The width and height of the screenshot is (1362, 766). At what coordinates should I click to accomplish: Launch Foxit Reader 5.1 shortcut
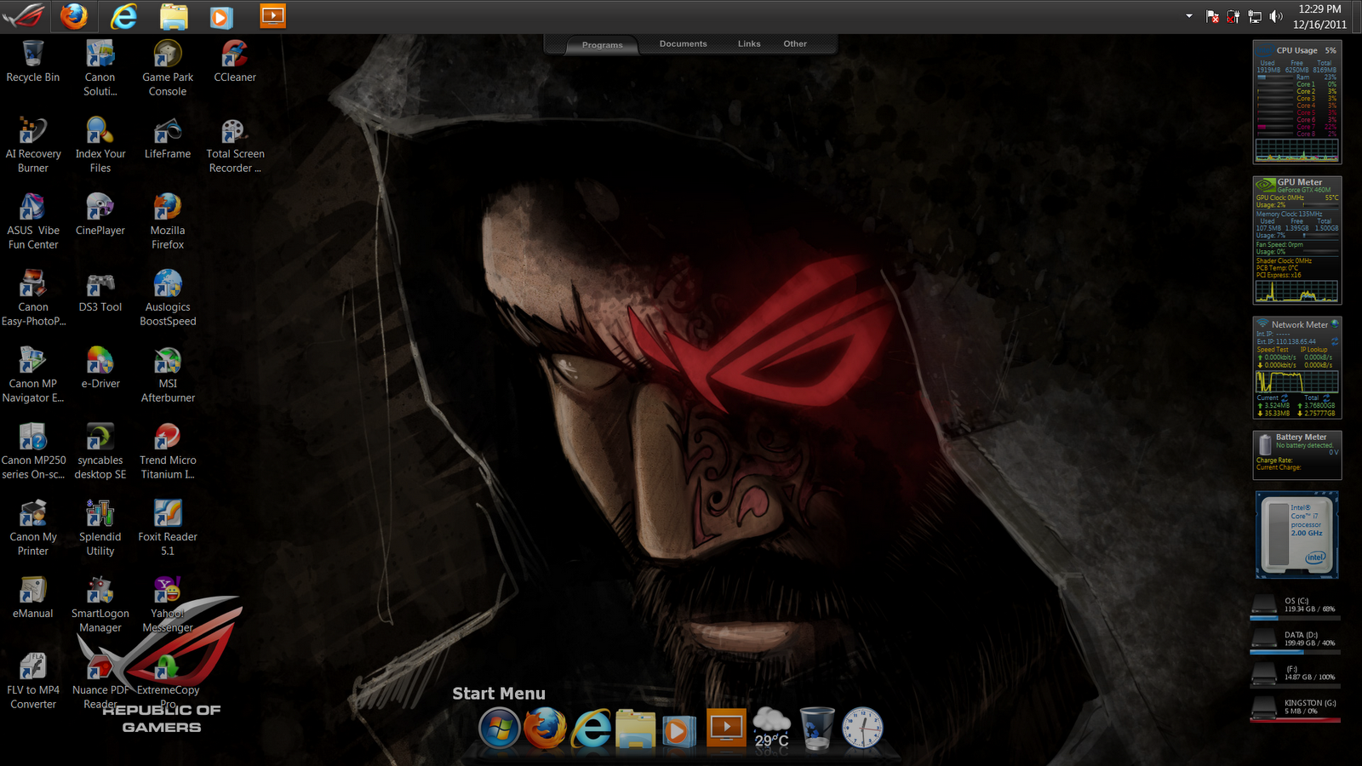[168, 528]
